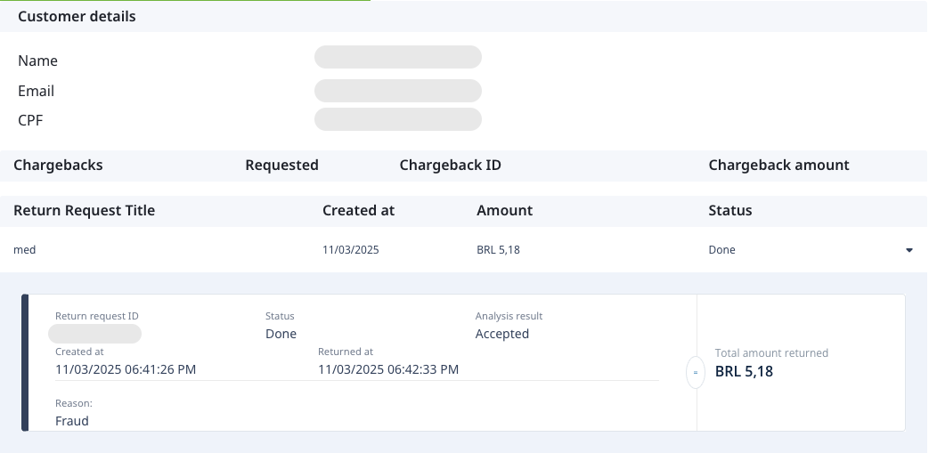Click the Requested column header
The height and width of the screenshot is (453, 929).
[x=281, y=166]
